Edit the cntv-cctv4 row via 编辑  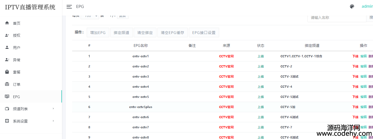[363, 87]
